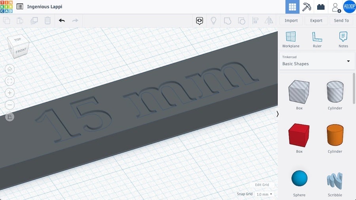Open the designs list icon
Image resolution: width=356 pixels, height=200 pixels.
tap(20, 7)
